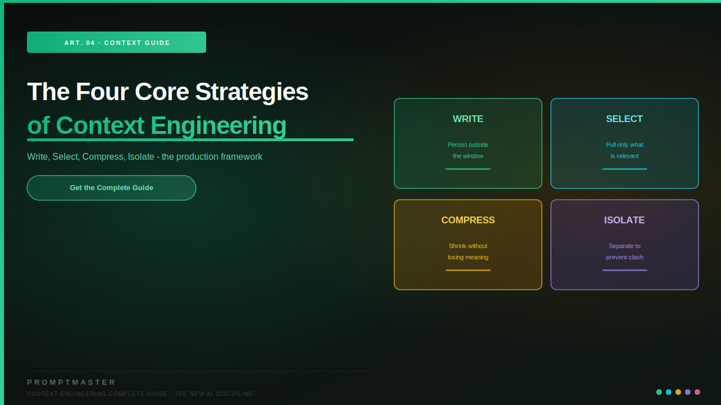Click 'Separate to prevent clash' description
The width and height of the screenshot is (721, 405).
624,251
